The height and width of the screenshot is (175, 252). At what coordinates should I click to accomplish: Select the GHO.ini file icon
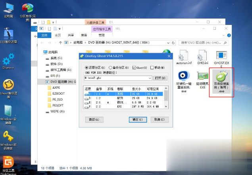tap(202, 57)
